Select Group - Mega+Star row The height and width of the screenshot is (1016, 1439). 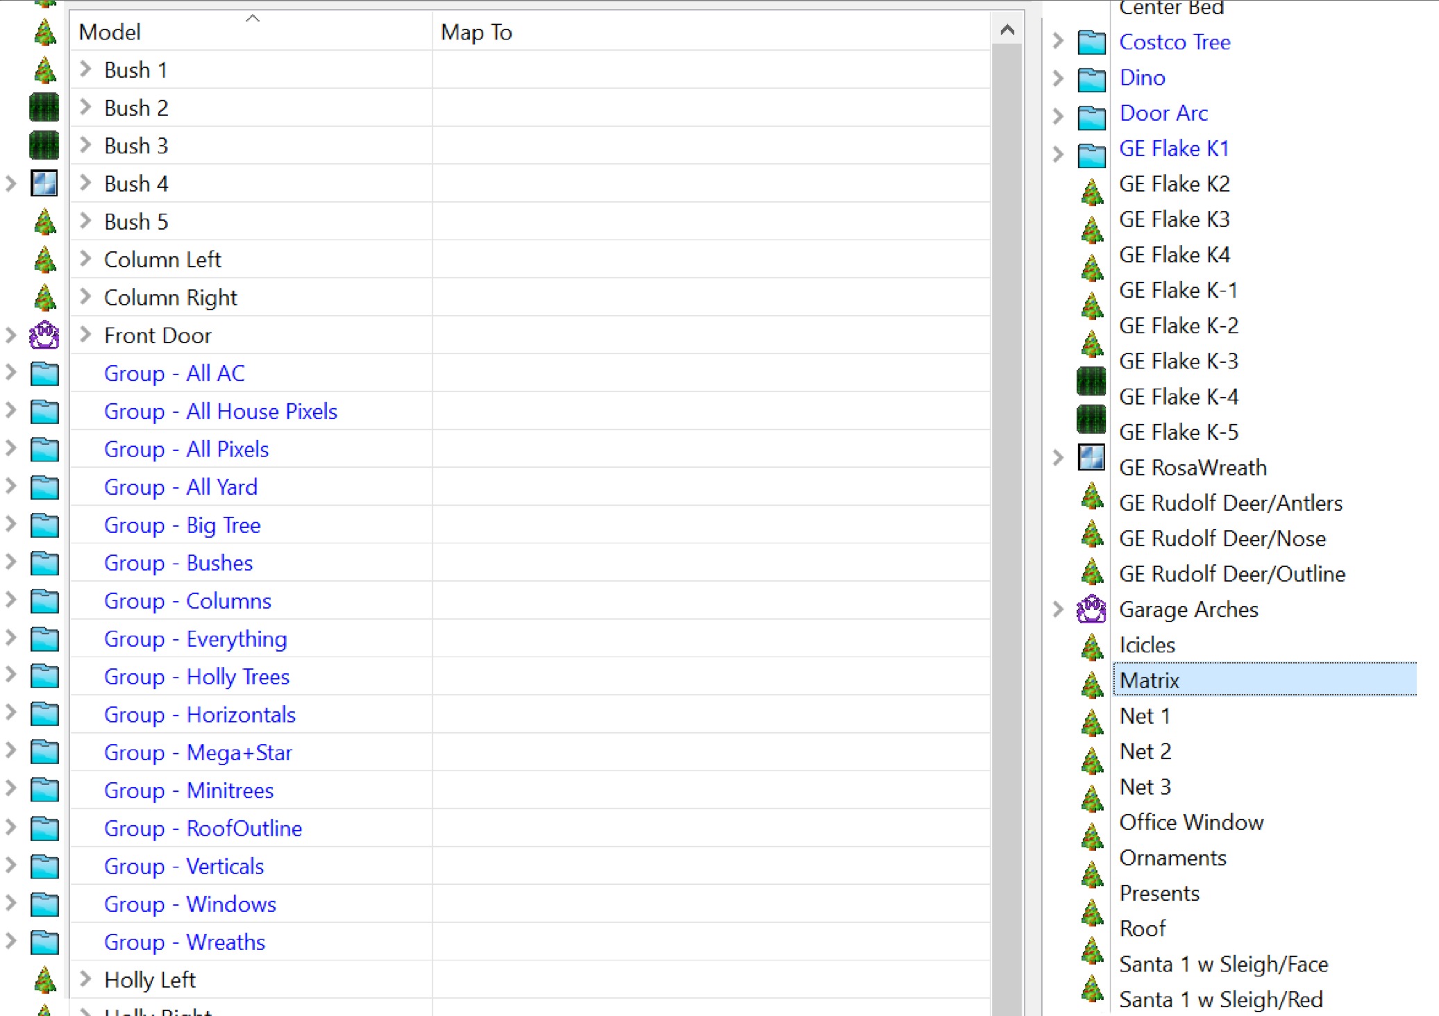tap(198, 752)
